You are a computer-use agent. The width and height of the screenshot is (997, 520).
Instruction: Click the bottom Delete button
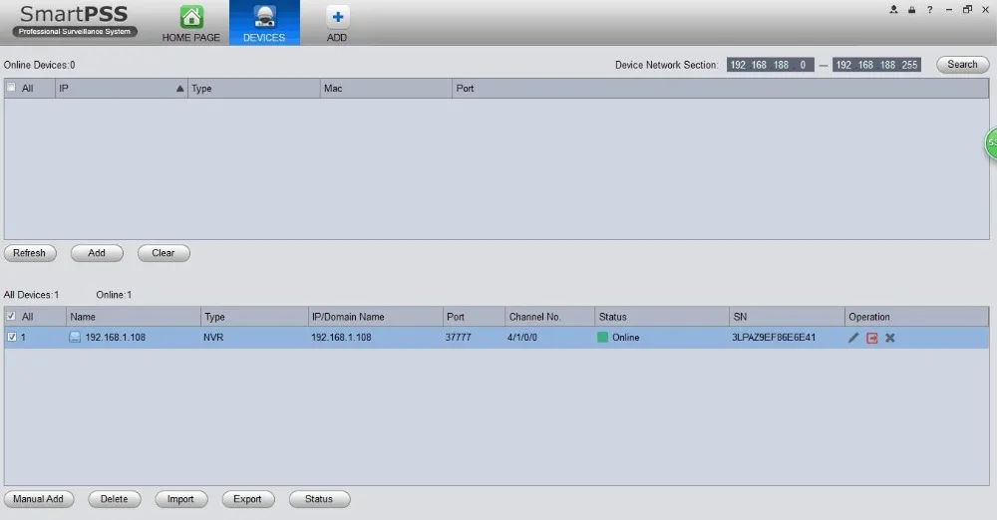coord(115,499)
